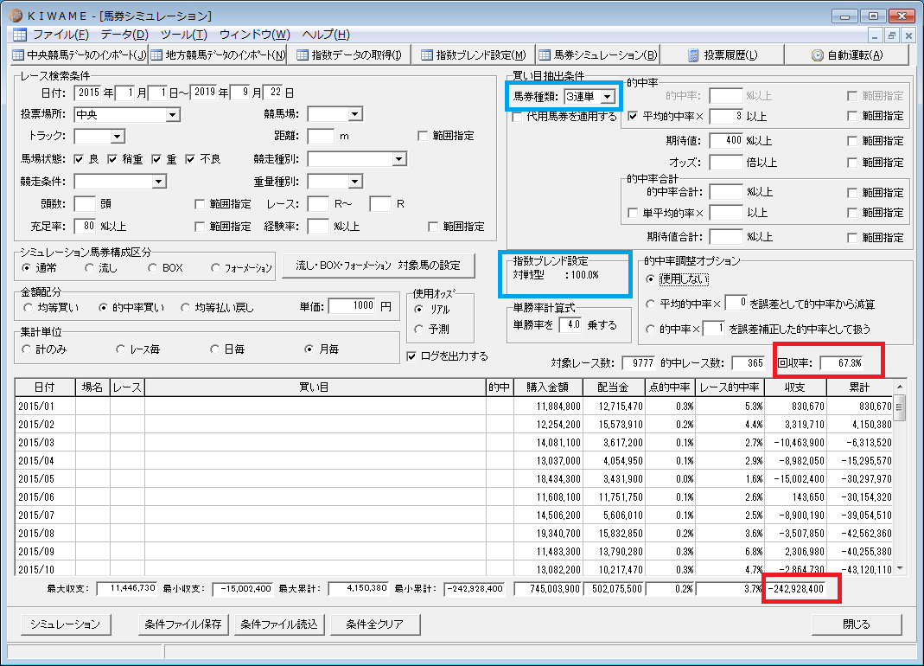Select 予測 odds radio button
Image resolution: width=924 pixels, height=666 pixels.
click(x=419, y=330)
